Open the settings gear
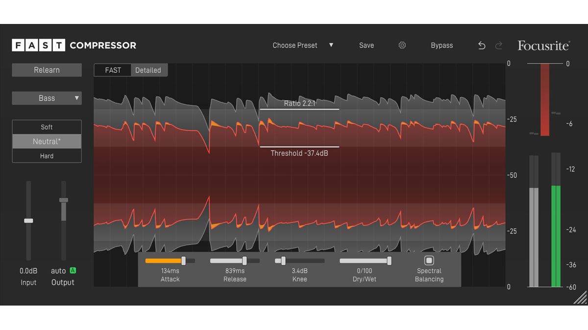 (402, 45)
